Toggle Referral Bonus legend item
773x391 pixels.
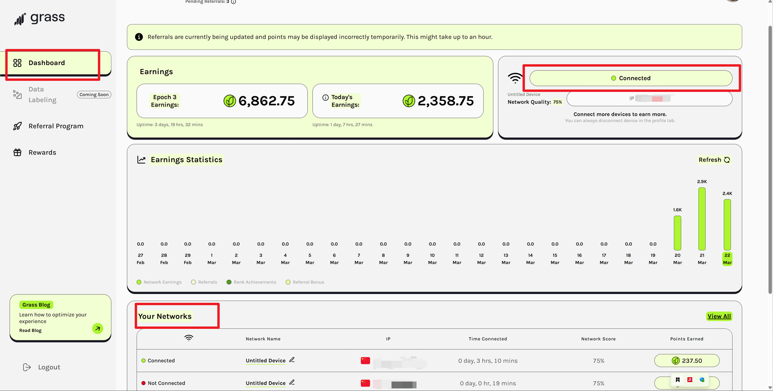305,282
